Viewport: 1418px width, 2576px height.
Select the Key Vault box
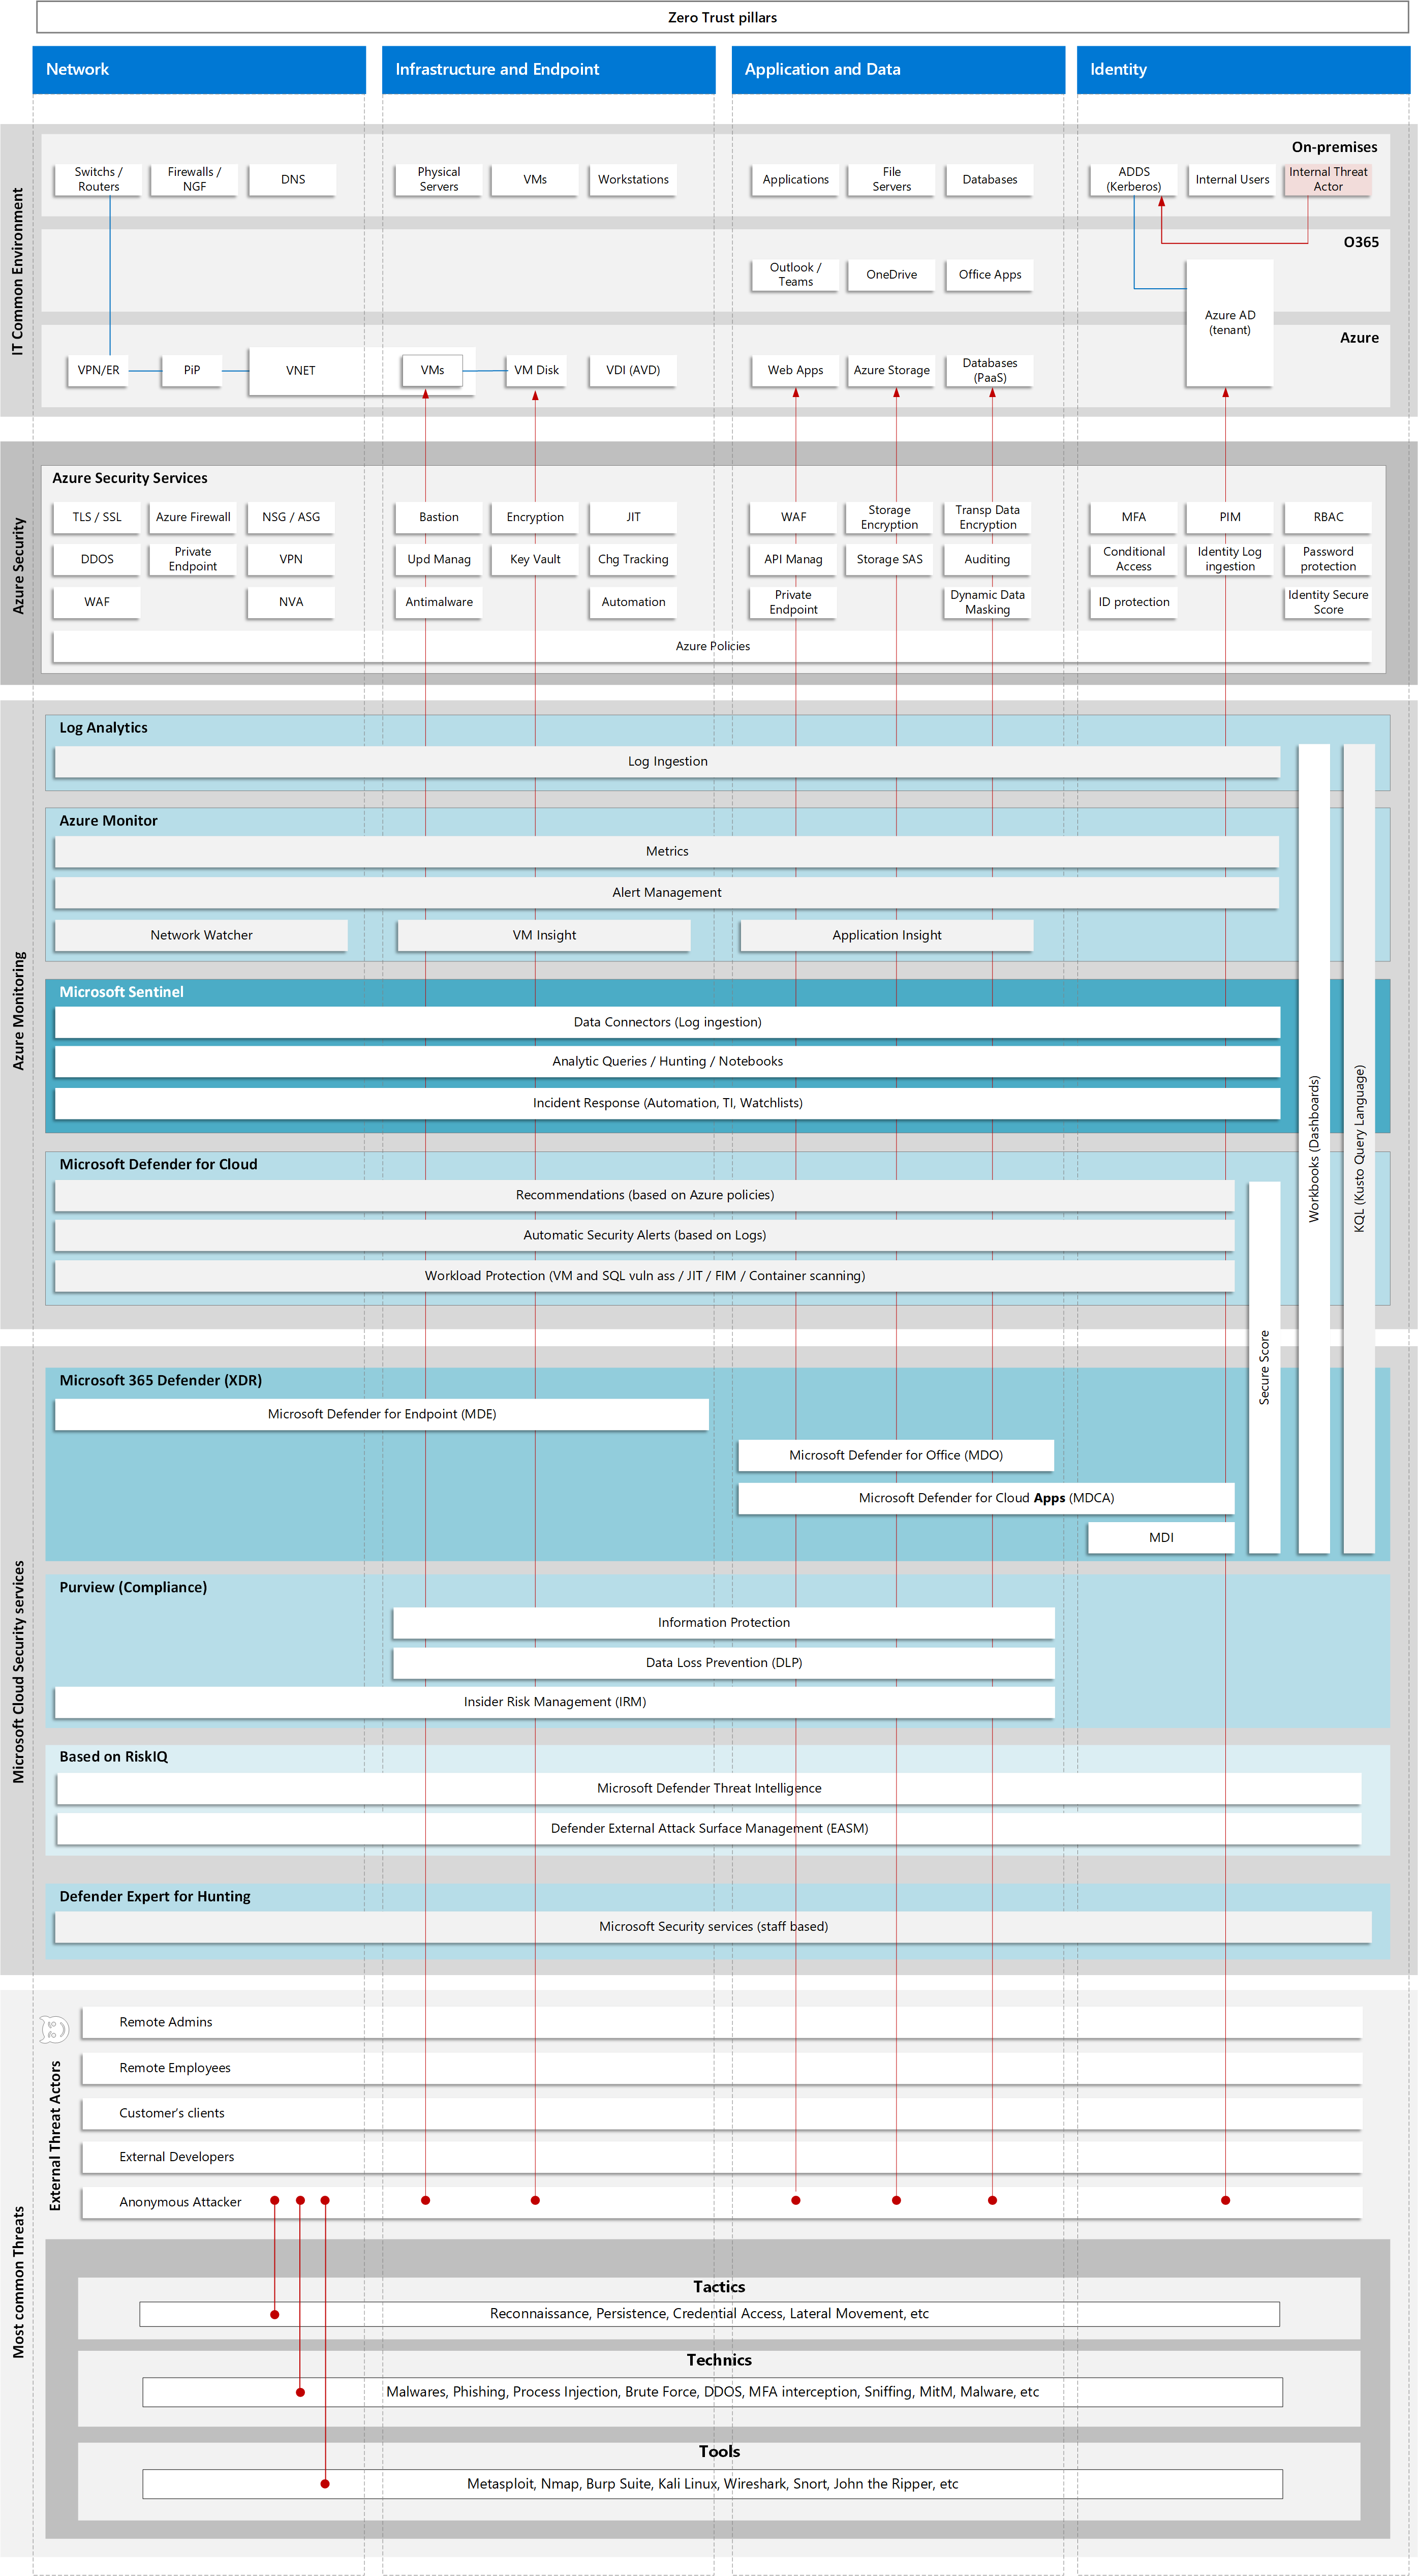coord(535,560)
